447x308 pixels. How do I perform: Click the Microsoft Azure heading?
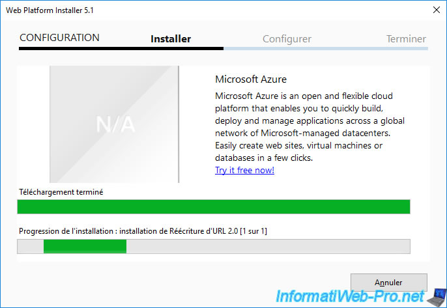pyautogui.click(x=251, y=79)
